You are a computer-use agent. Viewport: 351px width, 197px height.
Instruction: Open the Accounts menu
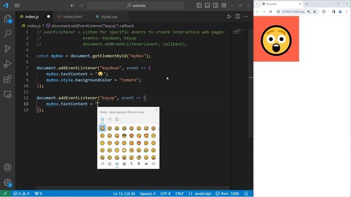(x=7, y=167)
